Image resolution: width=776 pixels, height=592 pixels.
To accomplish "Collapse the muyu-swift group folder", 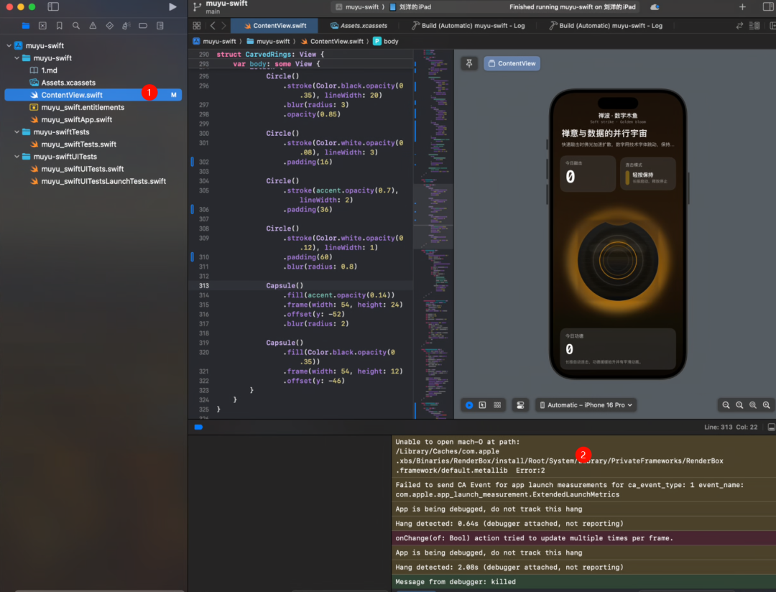I will pos(17,58).
